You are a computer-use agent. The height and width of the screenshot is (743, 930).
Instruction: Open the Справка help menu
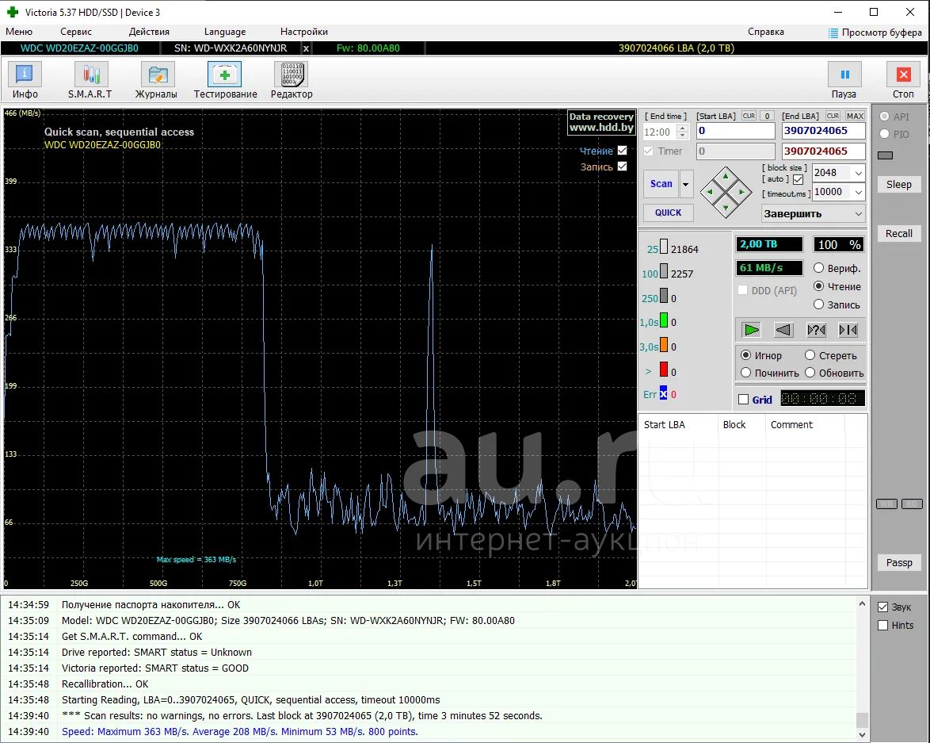click(x=766, y=32)
